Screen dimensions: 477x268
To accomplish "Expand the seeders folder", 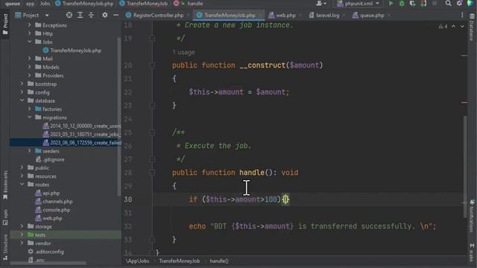I will point(30,150).
